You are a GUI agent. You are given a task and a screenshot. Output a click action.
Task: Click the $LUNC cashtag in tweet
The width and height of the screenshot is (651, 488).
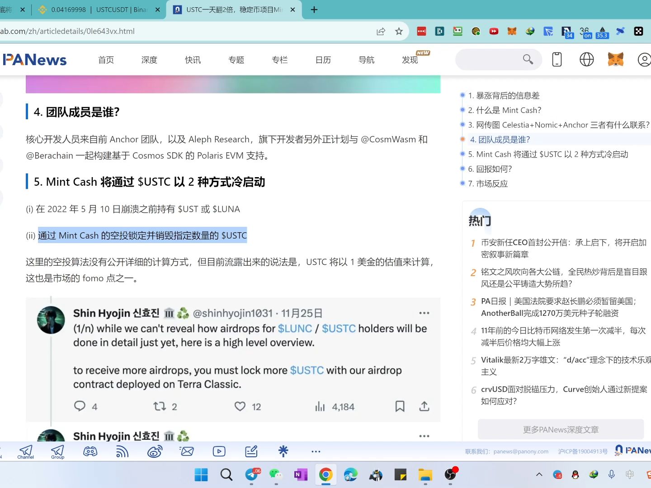295,328
